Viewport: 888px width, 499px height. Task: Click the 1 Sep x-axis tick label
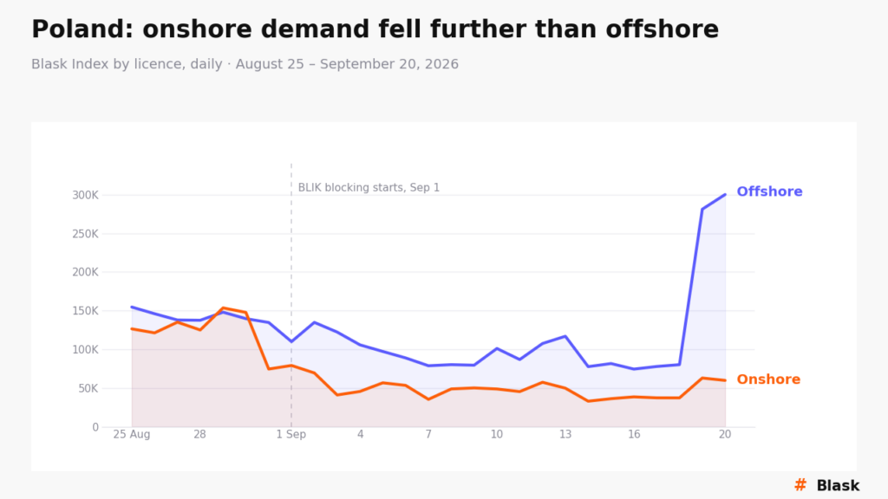pyautogui.click(x=291, y=435)
